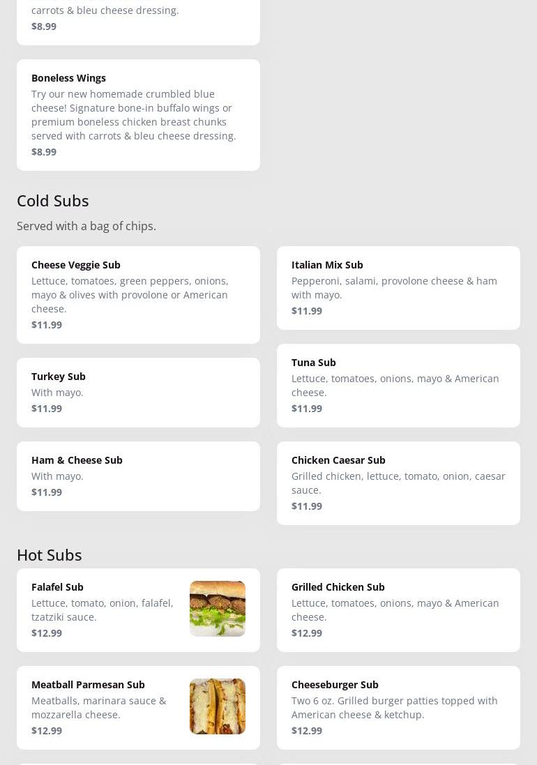
Task: Click the Hot Subs section heading
Action: click(x=50, y=555)
